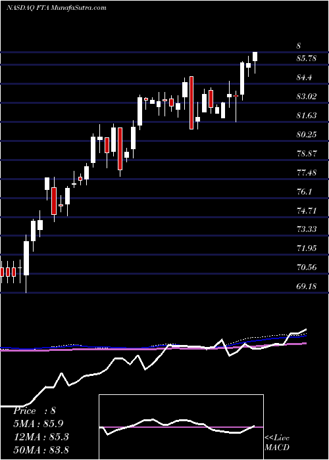Click the Price : 8 readout
Screen dimensions: 329x460
[34, 411]
